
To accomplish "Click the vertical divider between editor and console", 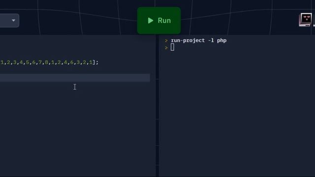I will click(157, 106).
